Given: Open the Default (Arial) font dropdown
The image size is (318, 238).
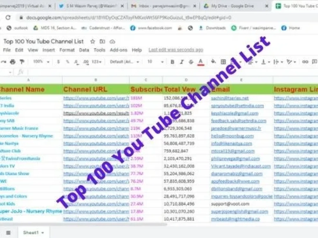Looking at the screenshot, I should (125, 62).
